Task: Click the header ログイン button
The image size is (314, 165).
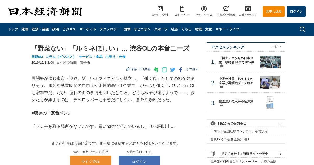Action: pyautogui.click(x=296, y=12)
